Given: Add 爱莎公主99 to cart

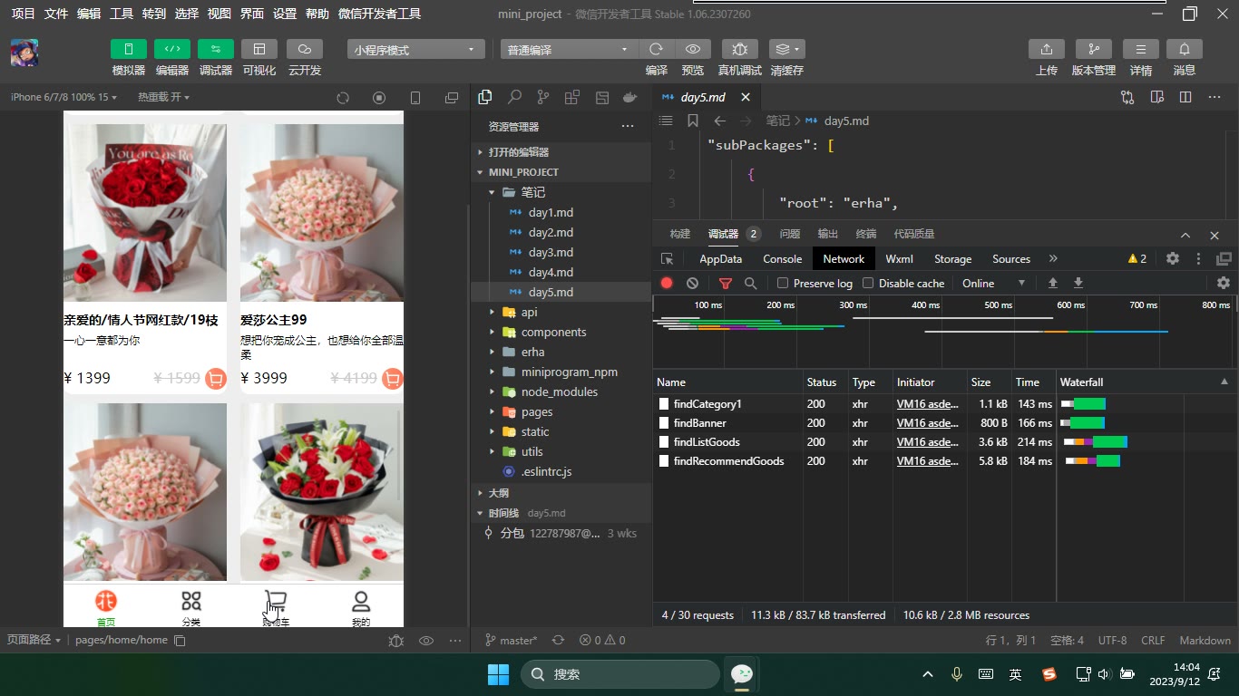Looking at the screenshot, I should [393, 379].
